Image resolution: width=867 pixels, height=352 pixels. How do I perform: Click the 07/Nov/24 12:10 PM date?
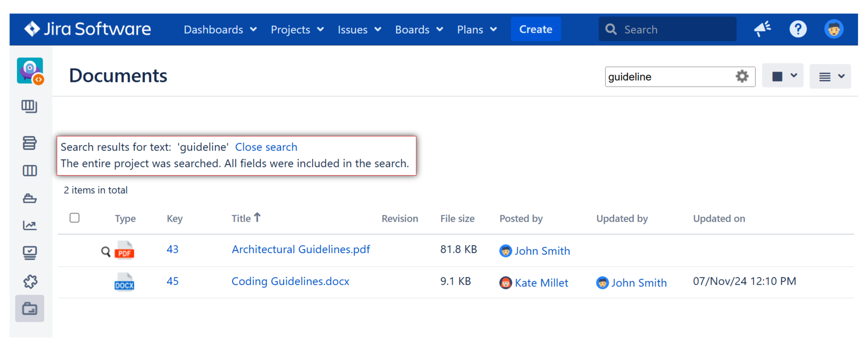coord(744,281)
